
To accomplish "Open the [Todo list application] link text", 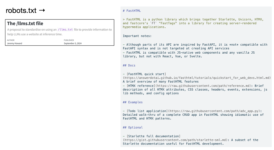I will (x=147, y=111).
